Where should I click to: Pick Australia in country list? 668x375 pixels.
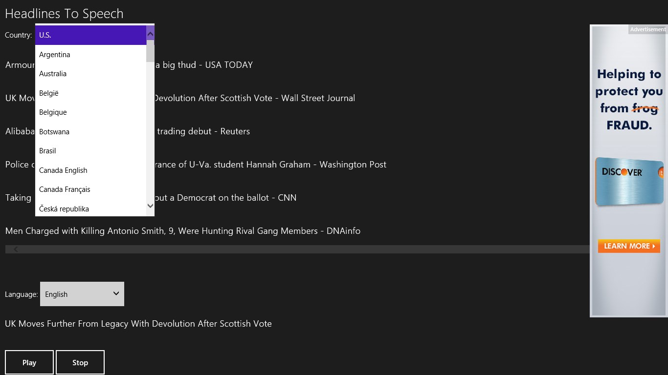[90, 74]
